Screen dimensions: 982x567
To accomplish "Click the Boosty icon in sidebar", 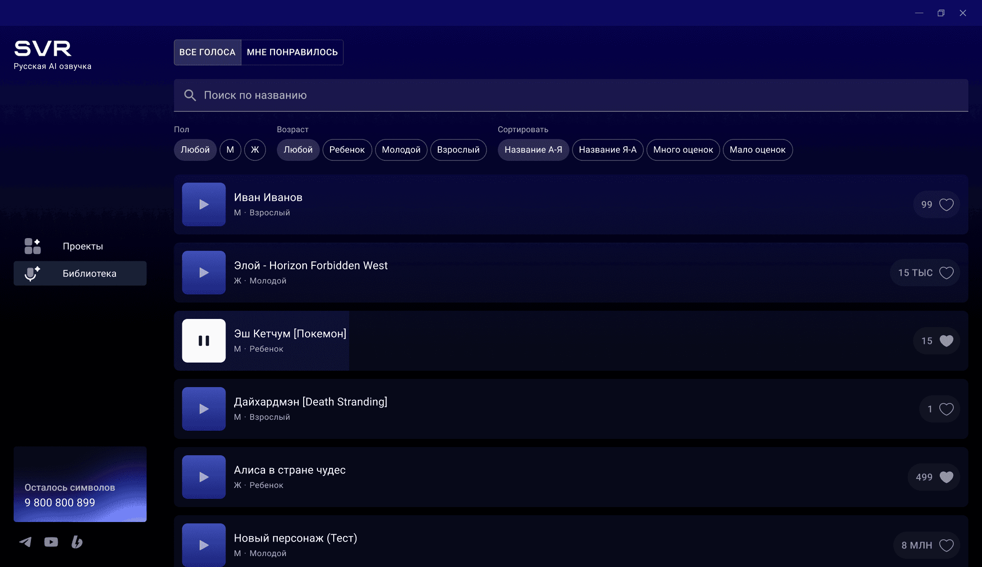I will pyautogui.click(x=77, y=542).
